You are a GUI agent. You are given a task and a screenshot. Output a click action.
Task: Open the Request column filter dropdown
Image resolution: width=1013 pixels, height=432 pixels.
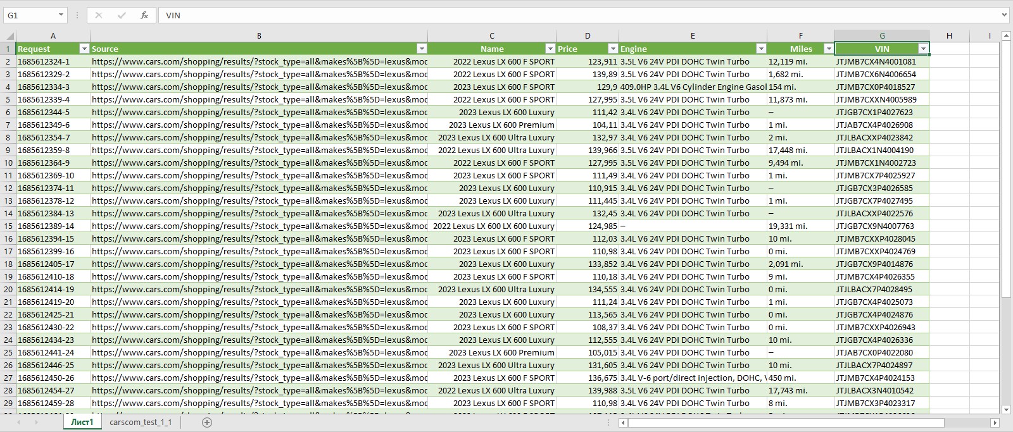point(84,49)
